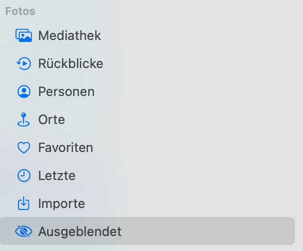The height and width of the screenshot is (251, 303).
Task: Open the Mediathek library view
Action: point(69,36)
